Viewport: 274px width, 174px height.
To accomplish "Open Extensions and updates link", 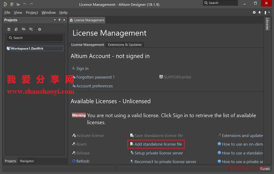I will [x=243, y=136].
